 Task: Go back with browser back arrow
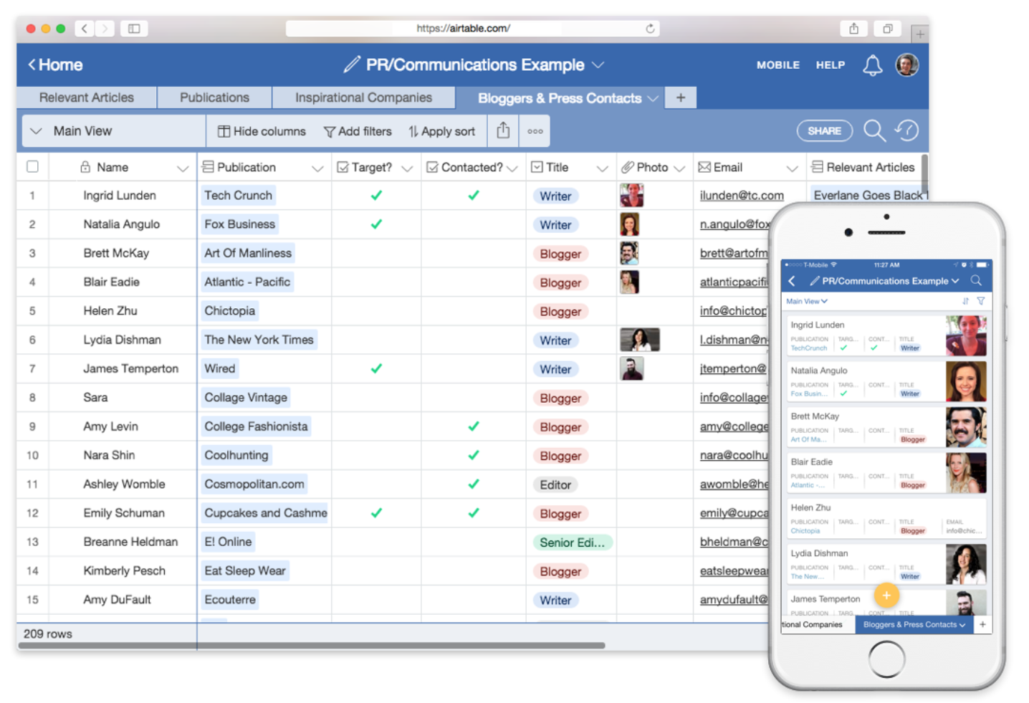tap(85, 29)
